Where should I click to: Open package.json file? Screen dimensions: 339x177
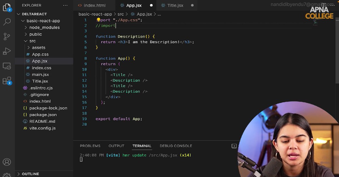(x=44, y=115)
